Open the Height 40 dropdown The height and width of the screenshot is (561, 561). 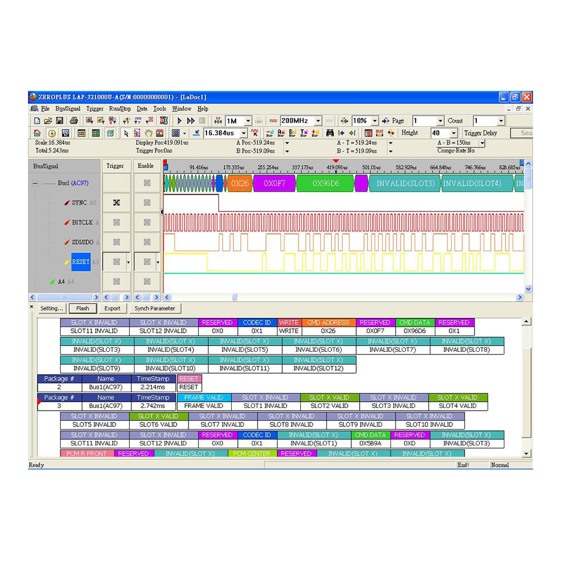454,133
